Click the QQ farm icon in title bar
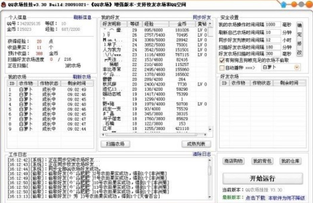The image size is (313, 203). coord(3,4)
